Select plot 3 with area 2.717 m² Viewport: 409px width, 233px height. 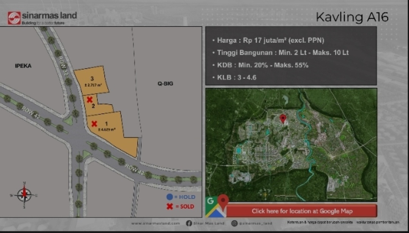coord(92,81)
